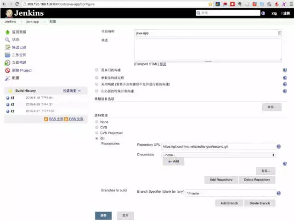The image size is (294, 223).
Task: Click Add Branch button
Action: 229,203
